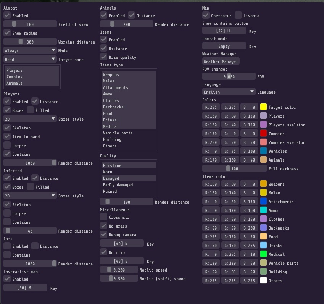Open the green Medical item color swatch

[x=263, y=254]
